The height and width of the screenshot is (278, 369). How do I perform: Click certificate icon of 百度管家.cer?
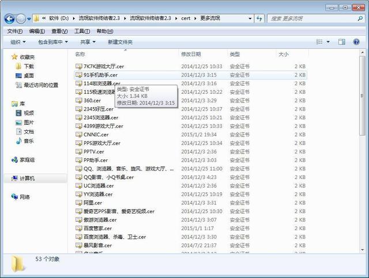click(78, 229)
